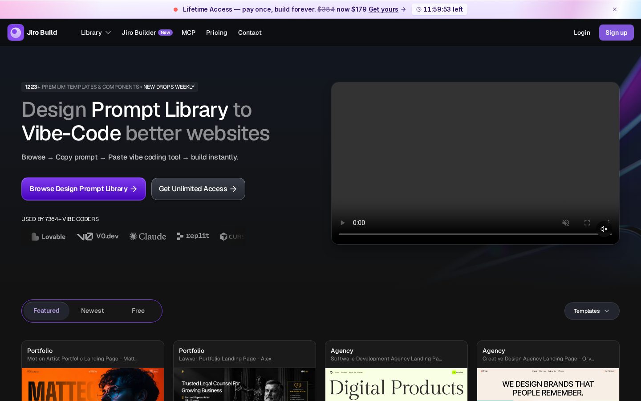Click Get Unlimited Access button
Screen dimensions: 641x401
[198, 189]
